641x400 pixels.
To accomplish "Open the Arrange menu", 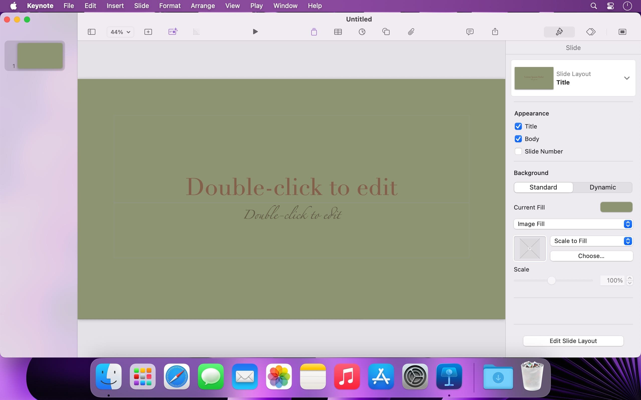I will point(203,5).
